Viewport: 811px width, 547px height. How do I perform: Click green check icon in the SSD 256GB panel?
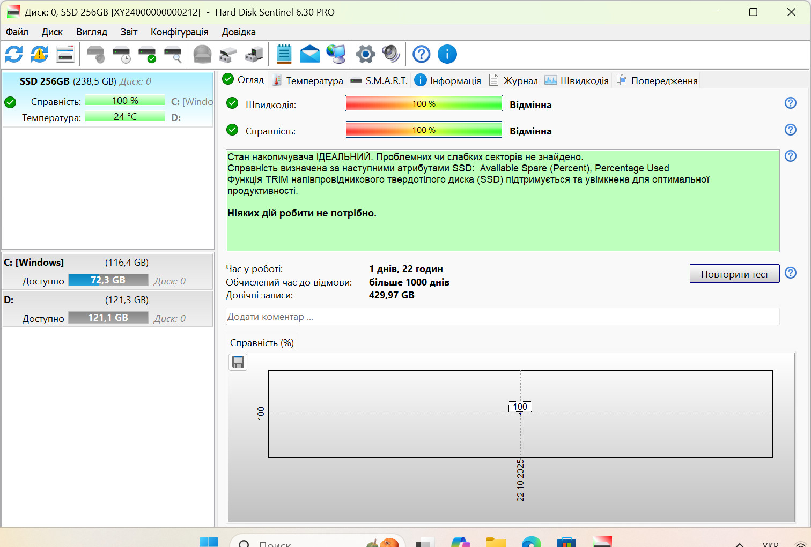pyautogui.click(x=10, y=102)
